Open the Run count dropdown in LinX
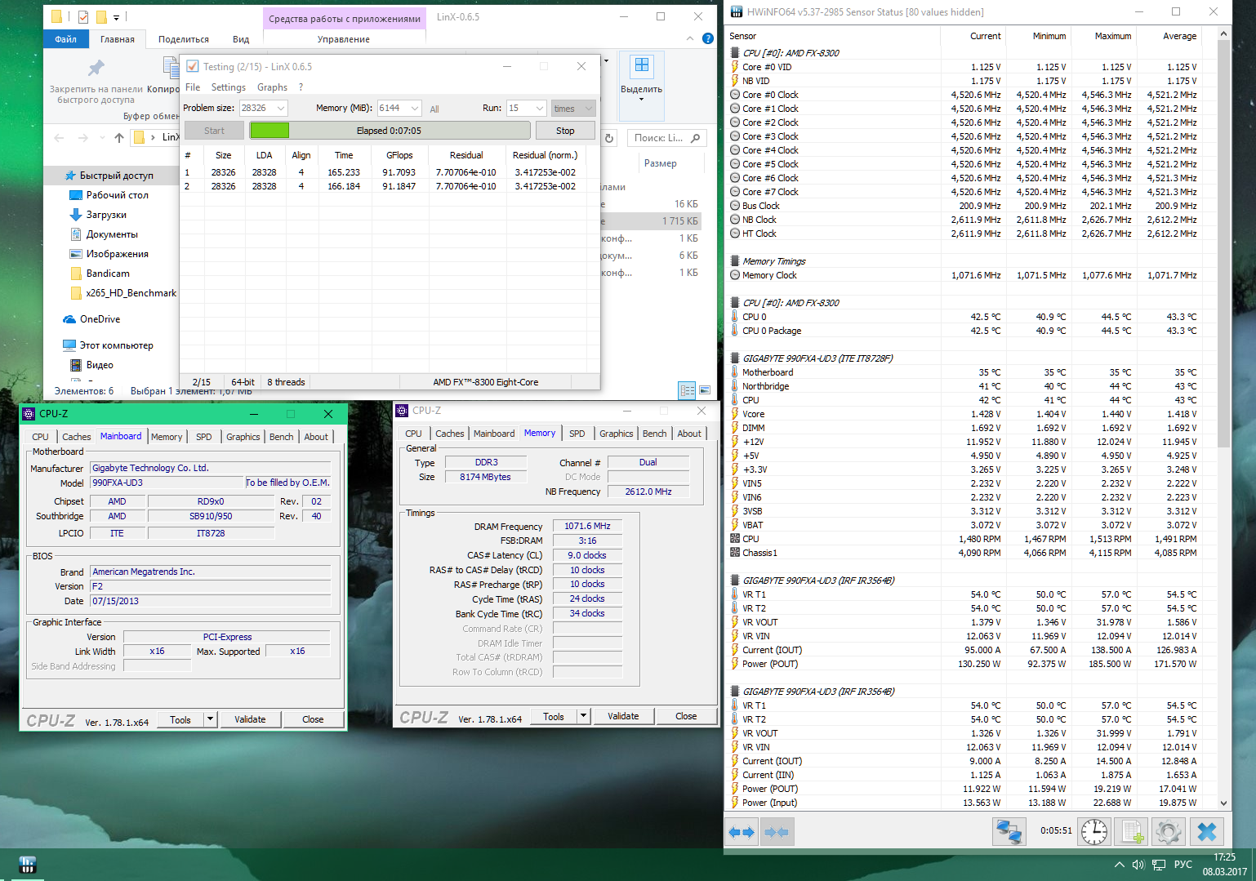The image size is (1256, 881). [540, 108]
